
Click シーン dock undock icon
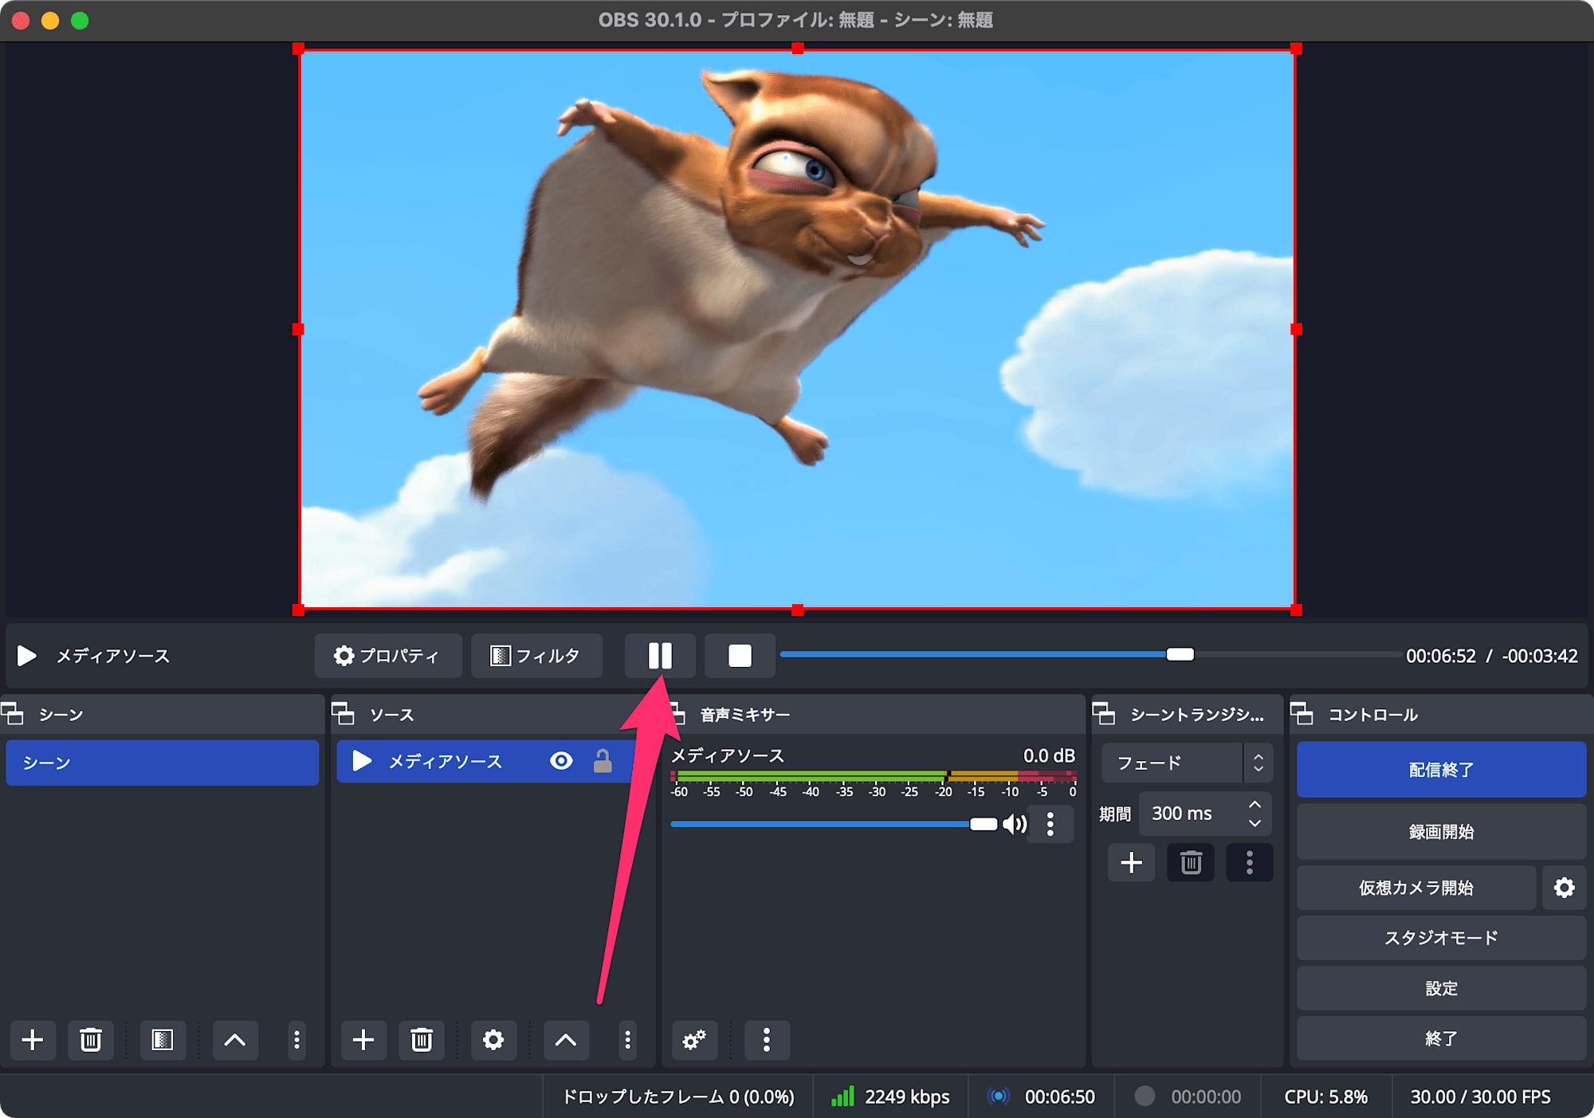pos(13,714)
